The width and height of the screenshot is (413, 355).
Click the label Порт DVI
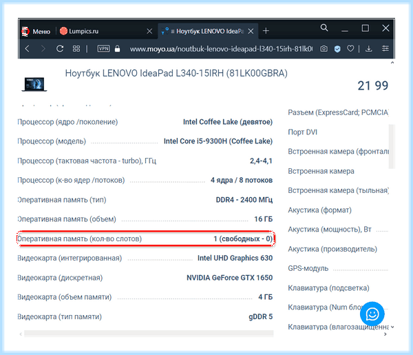click(x=303, y=132)
